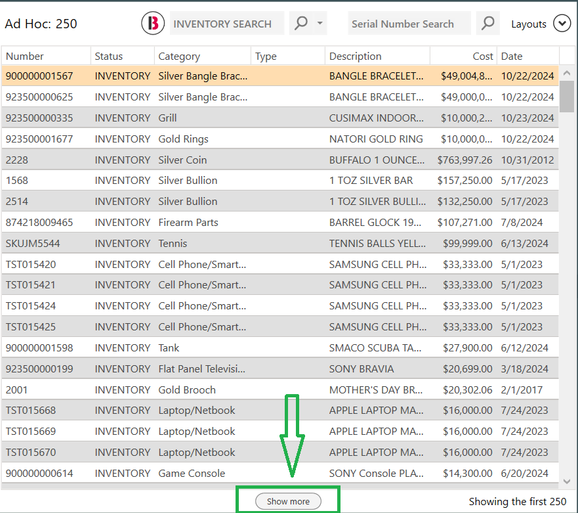Click the TENNIS BALLS YELL... description

377,243
